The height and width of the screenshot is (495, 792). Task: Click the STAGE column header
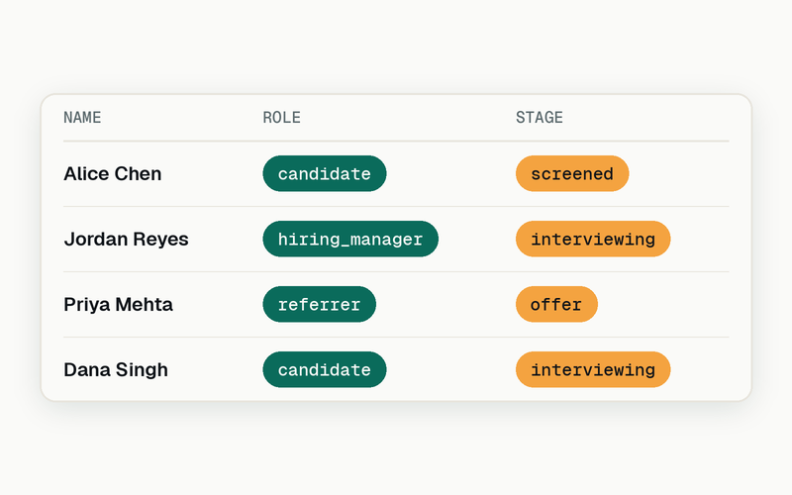(540, 118)
